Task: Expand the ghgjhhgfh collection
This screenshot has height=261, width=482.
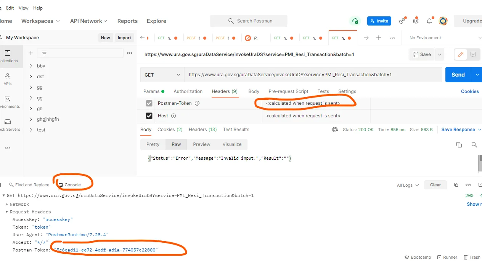Action: (31, 119)
